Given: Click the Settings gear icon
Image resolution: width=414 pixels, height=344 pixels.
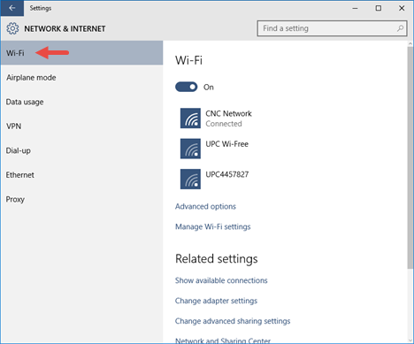Looking at the screenshot, I should click(12, 28).
